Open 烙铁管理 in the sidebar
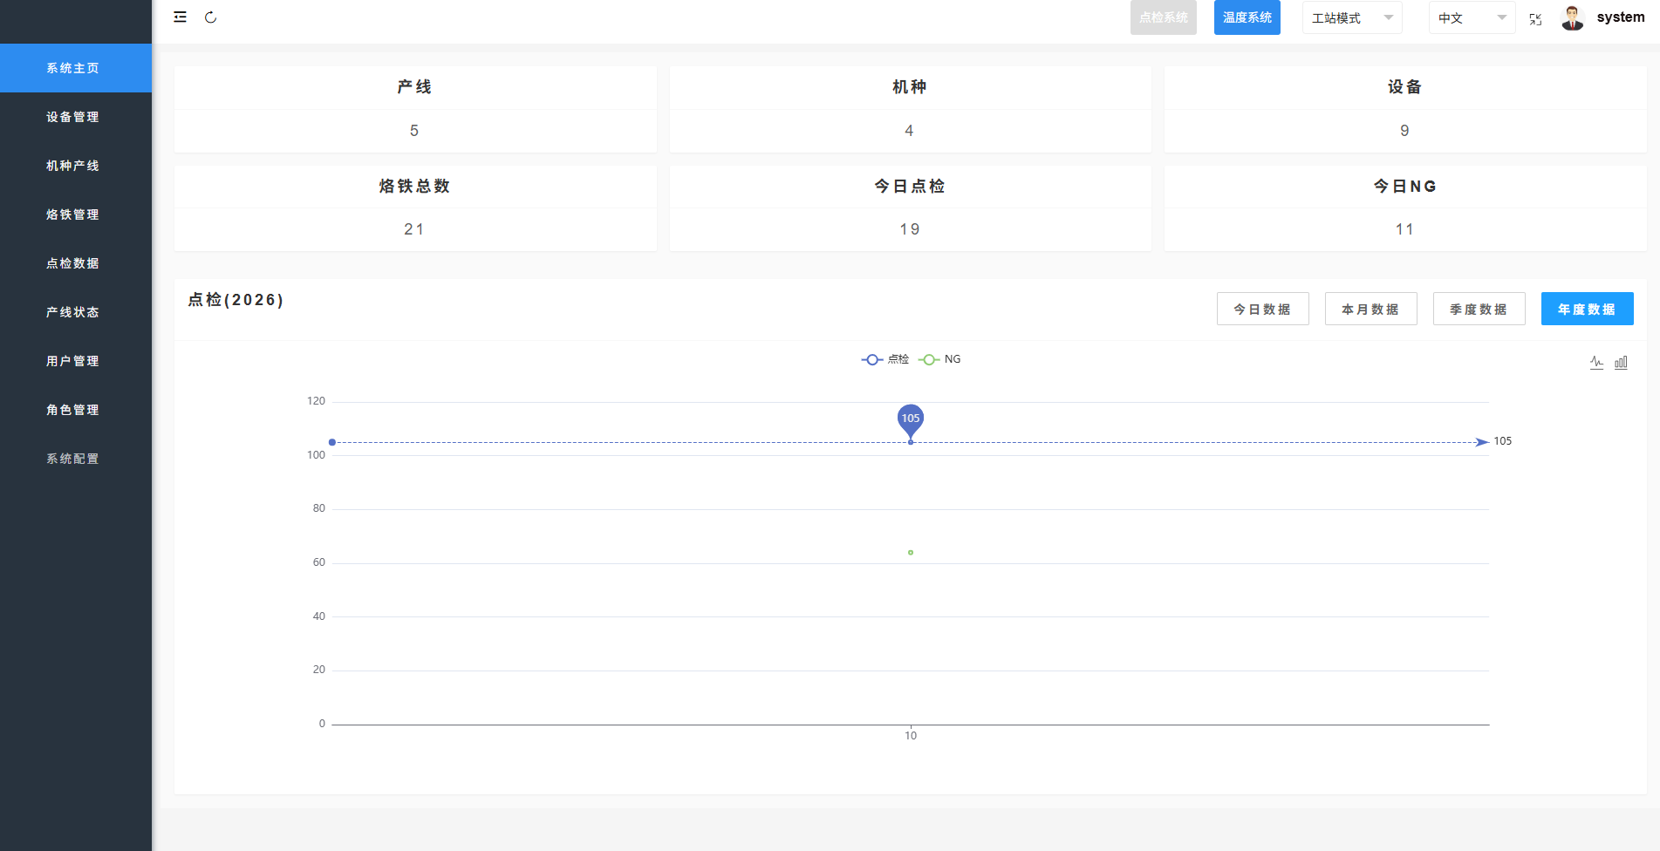The width and height of the screenshot is (1660, 851). pyautogui.click(x=76, y=214)
